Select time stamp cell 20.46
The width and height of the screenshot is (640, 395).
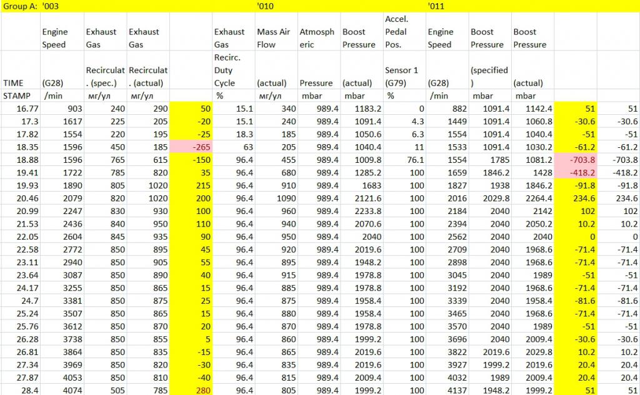[x=21, y=198]
